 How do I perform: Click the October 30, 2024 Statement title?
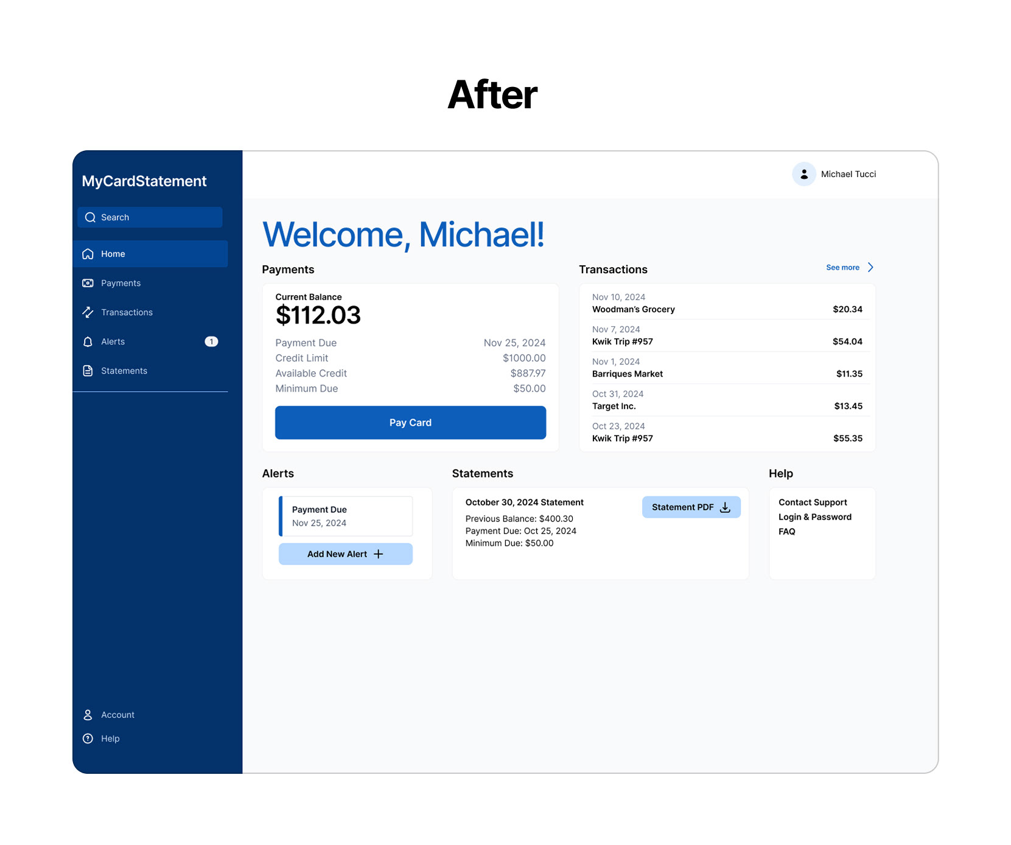click(525, 502)
